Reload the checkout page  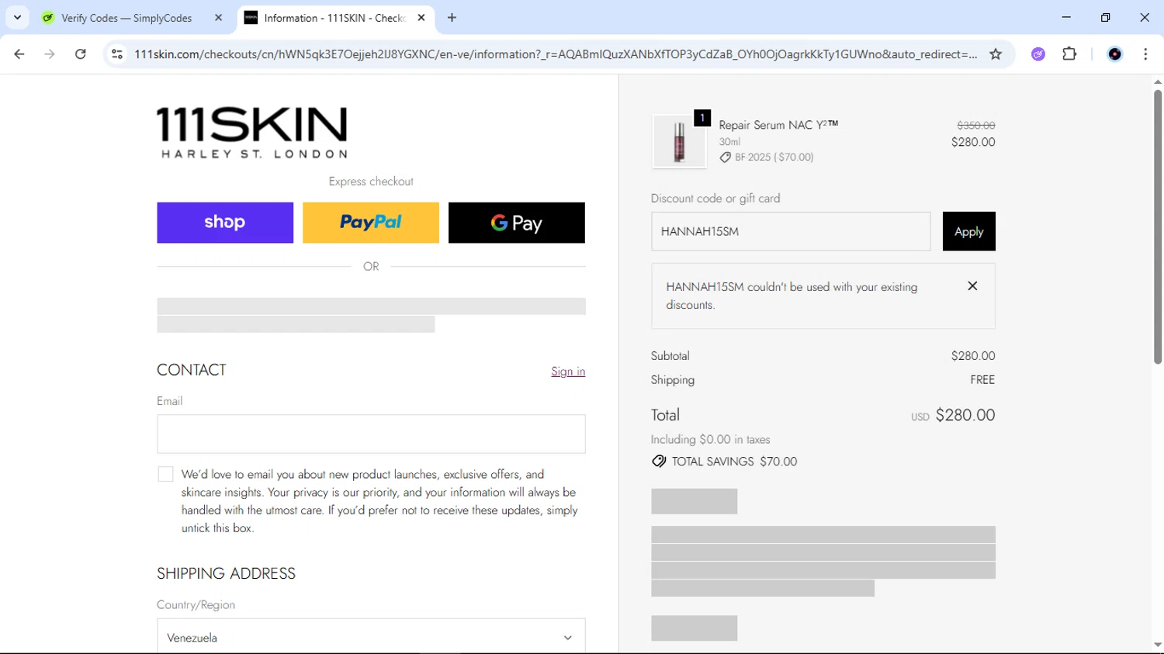point(81,54)
